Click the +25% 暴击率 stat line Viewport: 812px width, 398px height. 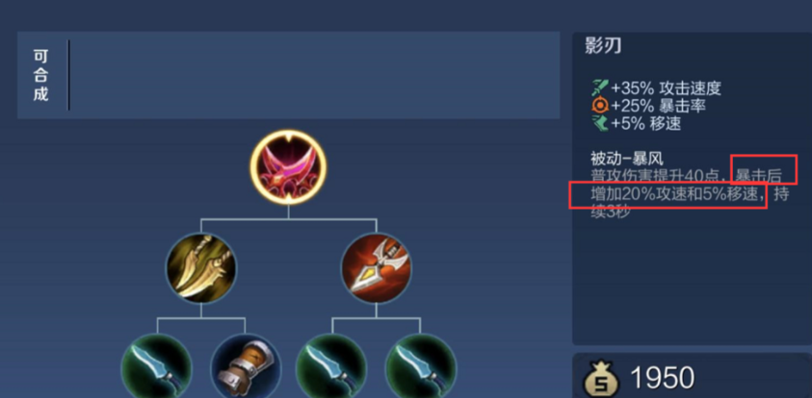pos(649,106)
